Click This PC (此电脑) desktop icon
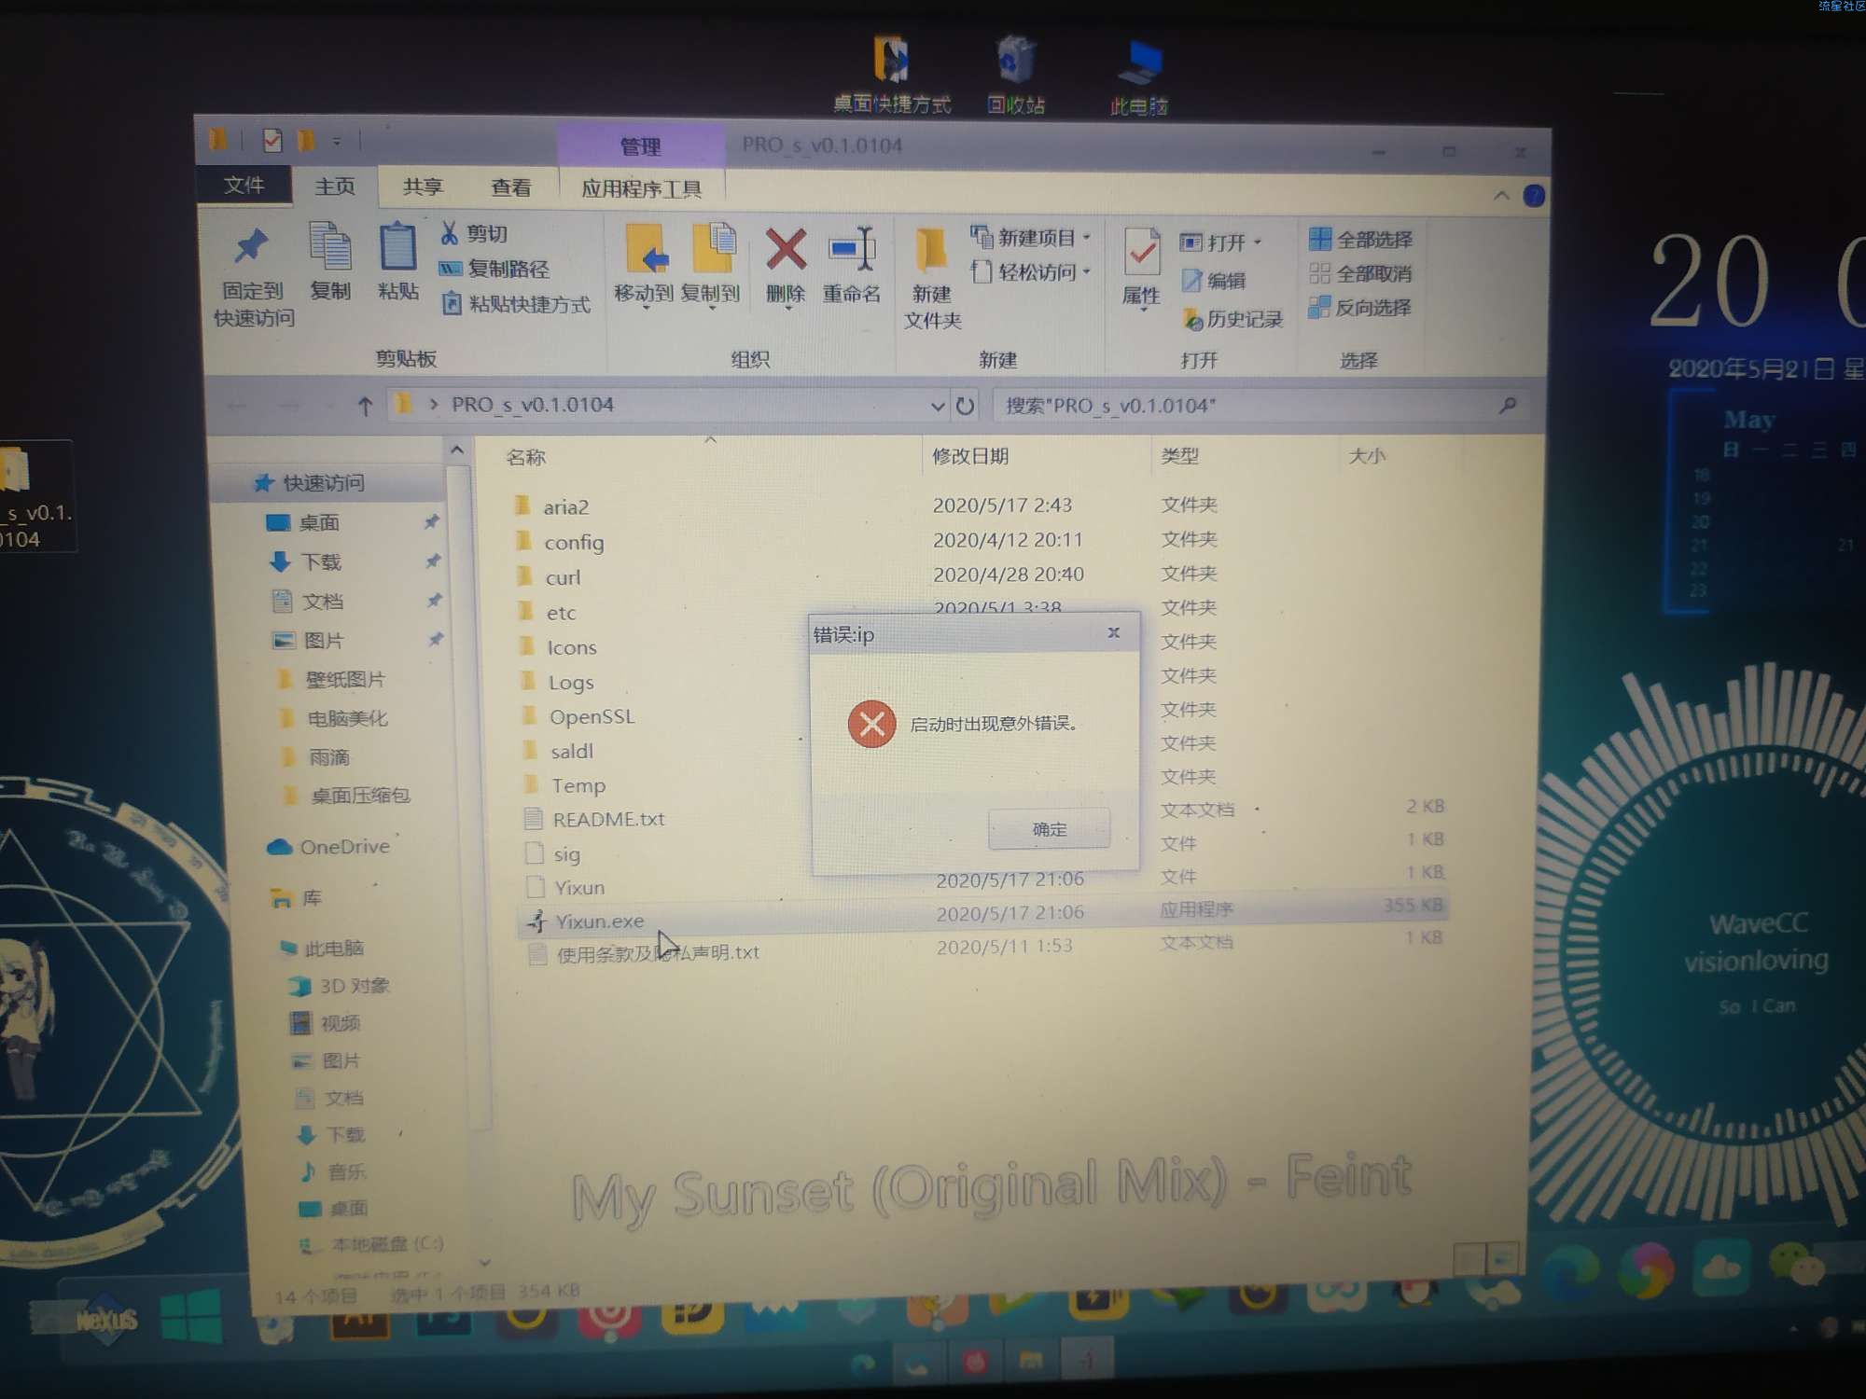Image resolution: width=1866 pixels, height=1399 pixels. pyautogui.click(x=1139, y=77)
